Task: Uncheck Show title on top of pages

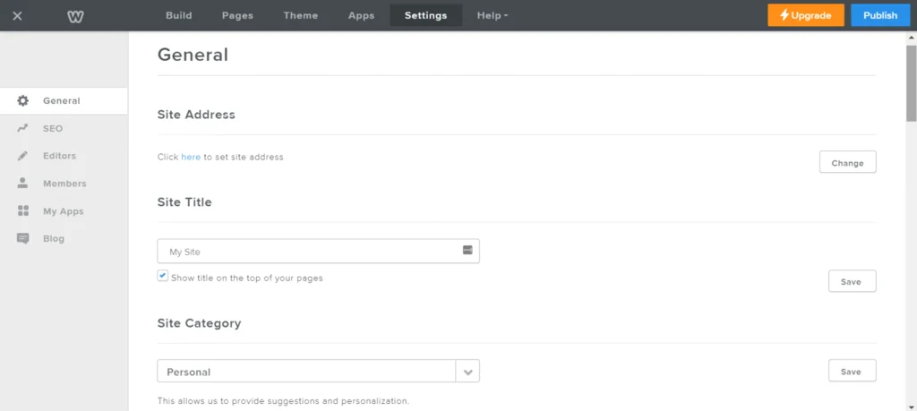Action: click(x=162, y=277)
